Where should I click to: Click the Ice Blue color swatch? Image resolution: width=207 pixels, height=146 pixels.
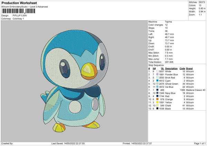[x=157, y=87]
